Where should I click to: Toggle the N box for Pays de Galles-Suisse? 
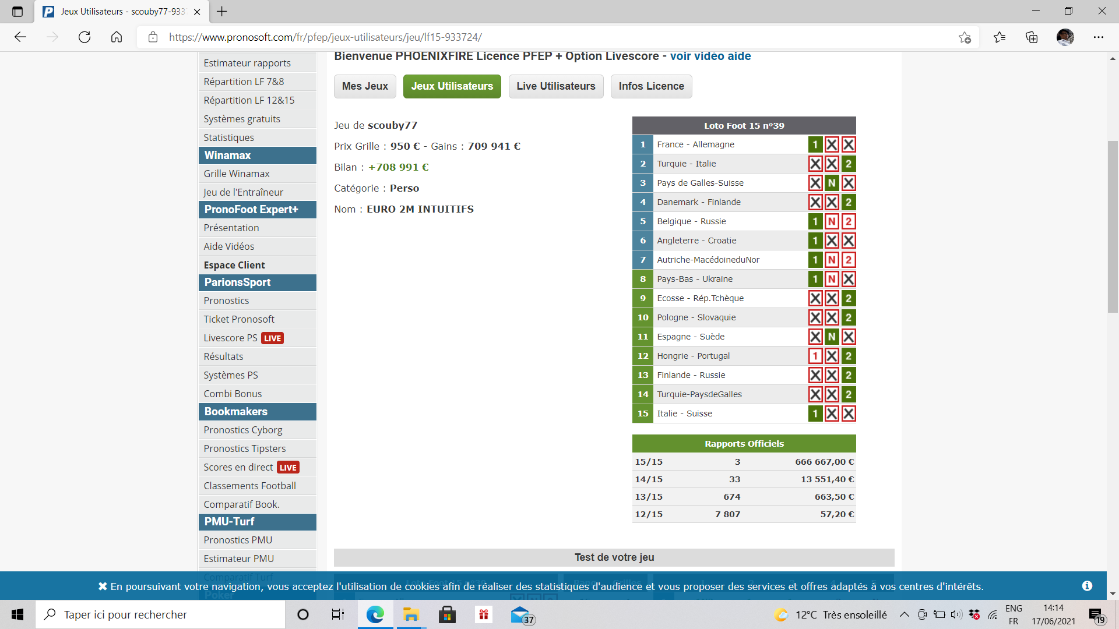[x=832, y=183]
